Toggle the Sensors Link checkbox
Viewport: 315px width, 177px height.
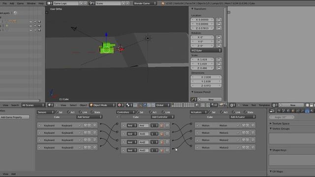(80, 112)
